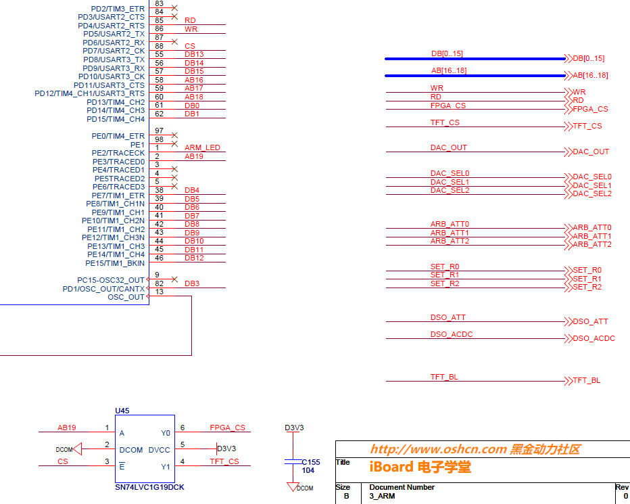
Task: Select the DAC_OUT off-page connector symbol
Action: (568, 152)
